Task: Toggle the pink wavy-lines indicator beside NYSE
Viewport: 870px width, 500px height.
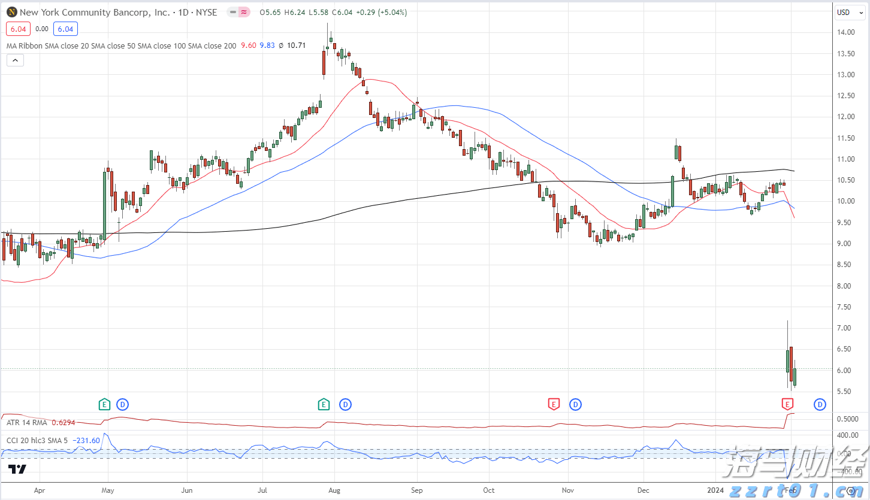Action: pos(244,12)
